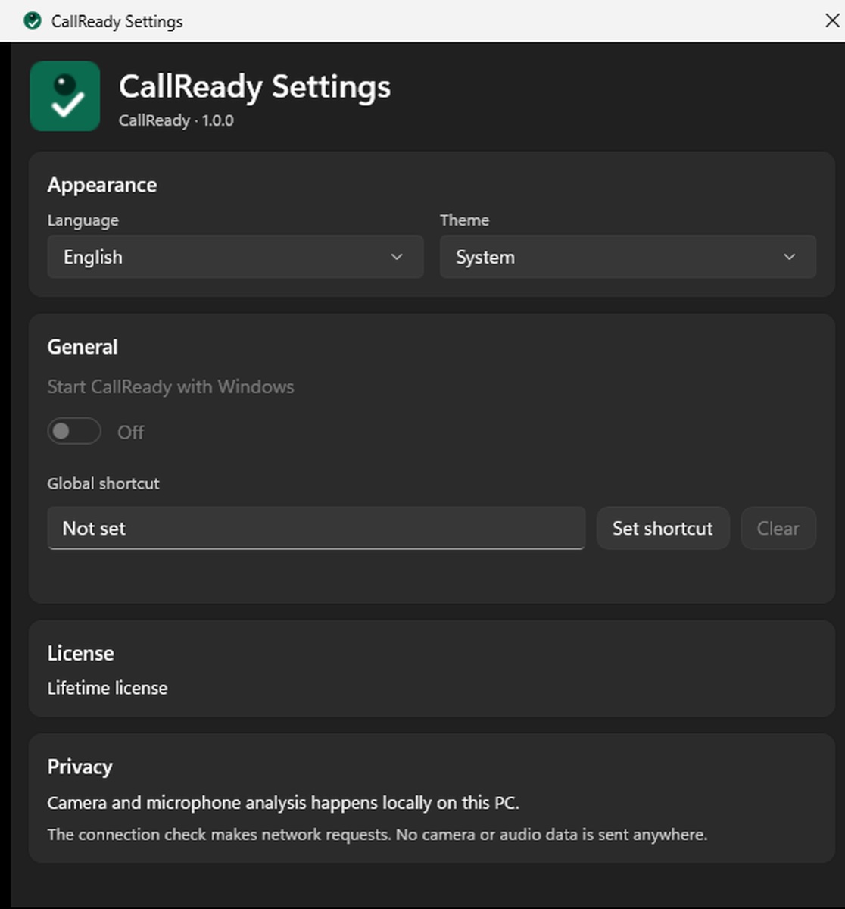The height and width of the screenshot is (909, 845).
Task: Select the General section heading
Action: (83, 347)
